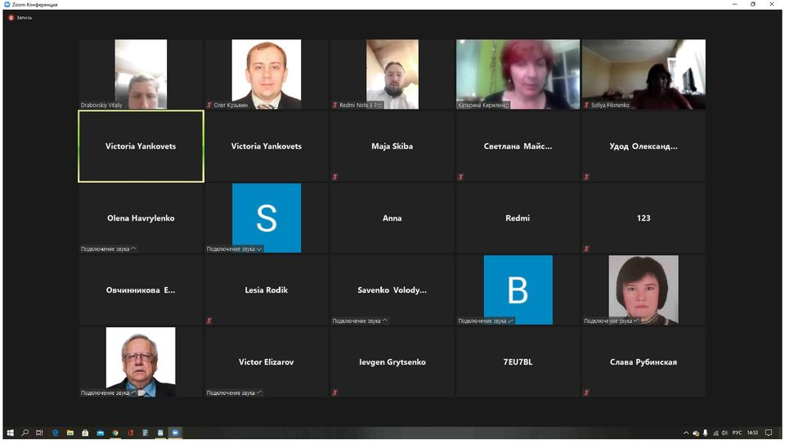Select Sofiya Filonenko video tile
785x444 pixels.
644,74
